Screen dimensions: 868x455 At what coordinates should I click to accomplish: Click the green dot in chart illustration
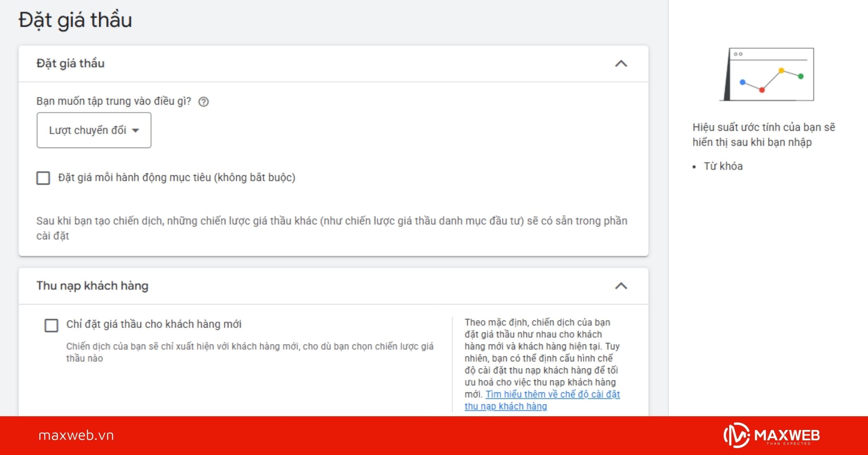(801, 76)
